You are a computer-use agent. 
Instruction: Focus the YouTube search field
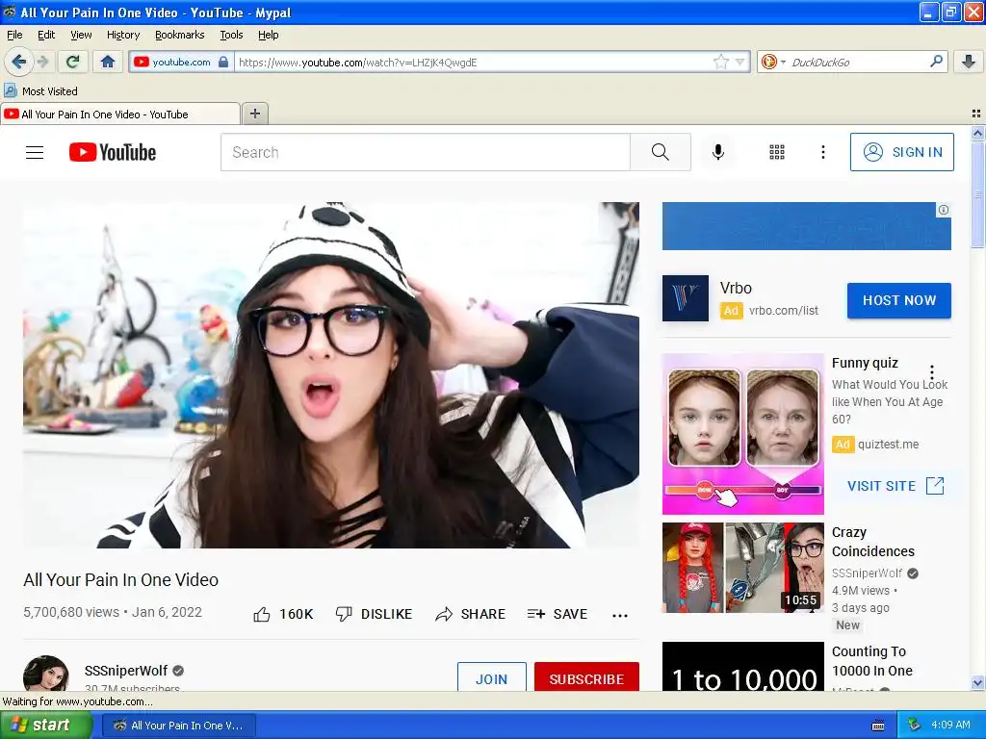tap(426, 152)
